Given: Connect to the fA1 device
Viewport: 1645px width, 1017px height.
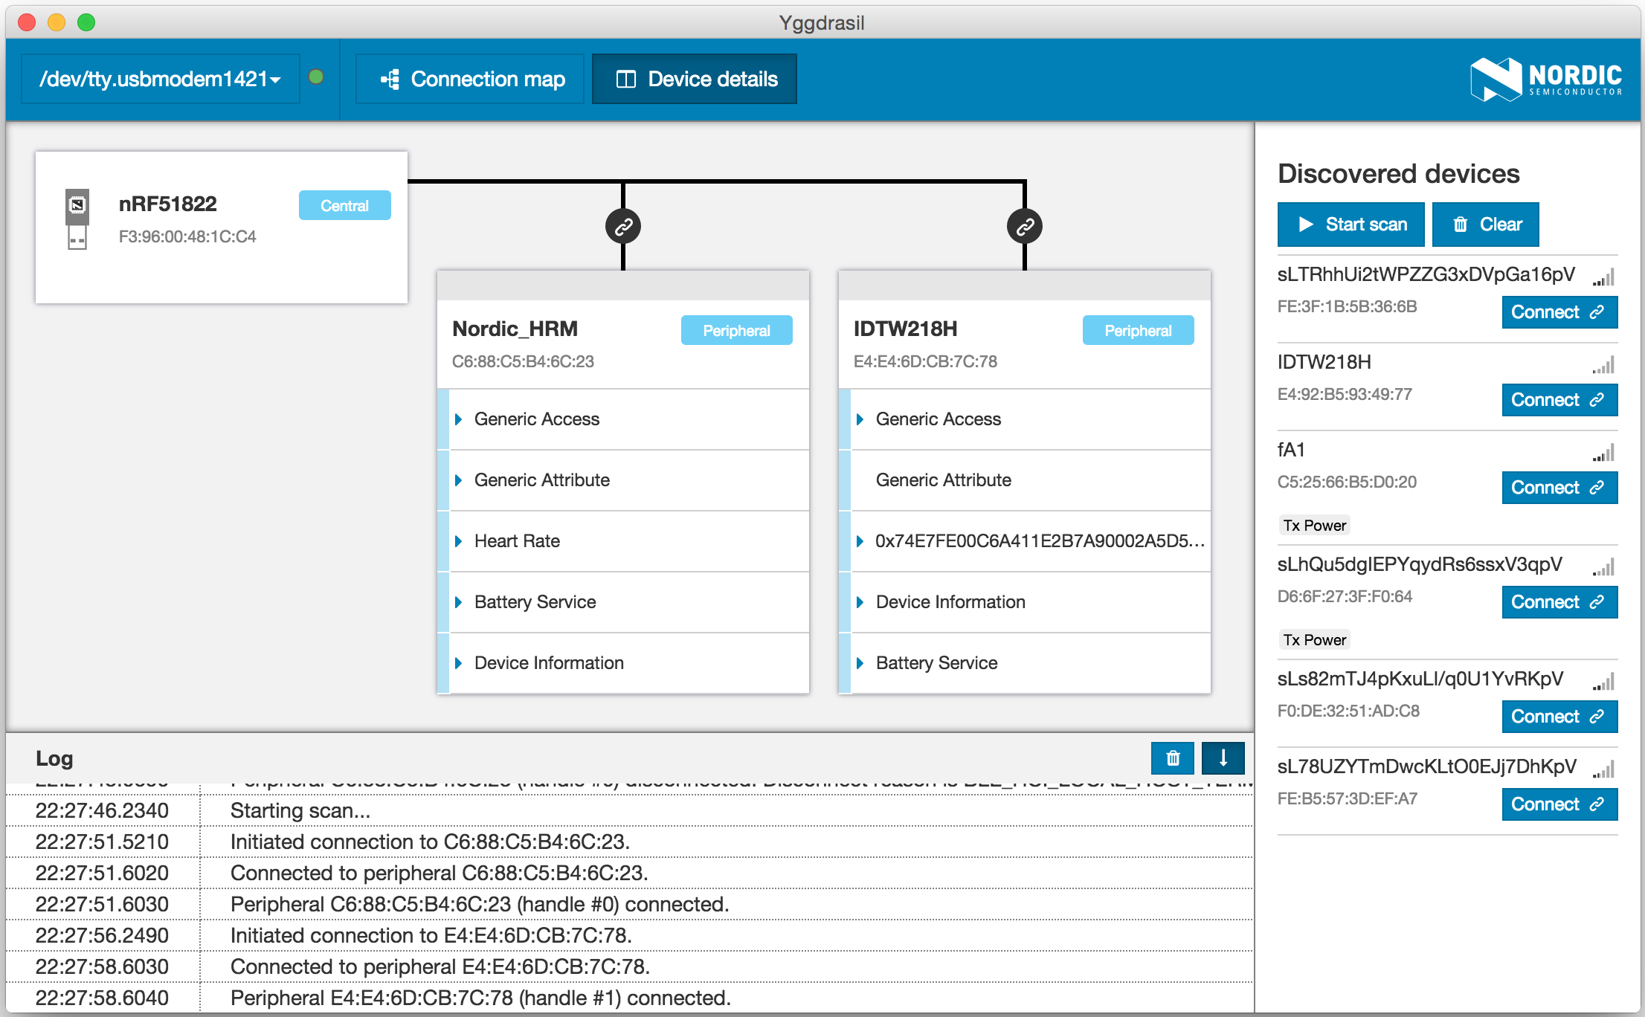Looking at the screenshot, I should (x=1559, y=488).
